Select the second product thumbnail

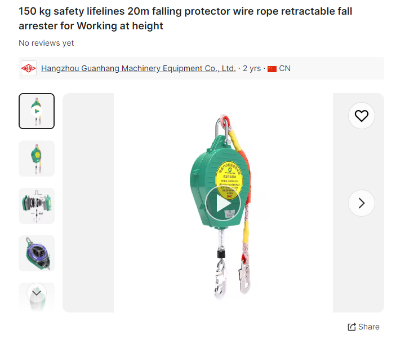pyautogui.click(x=37, y=159)
